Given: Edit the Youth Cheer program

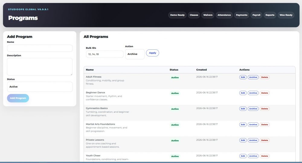Looking at the screenshot, I should [243, 156].
